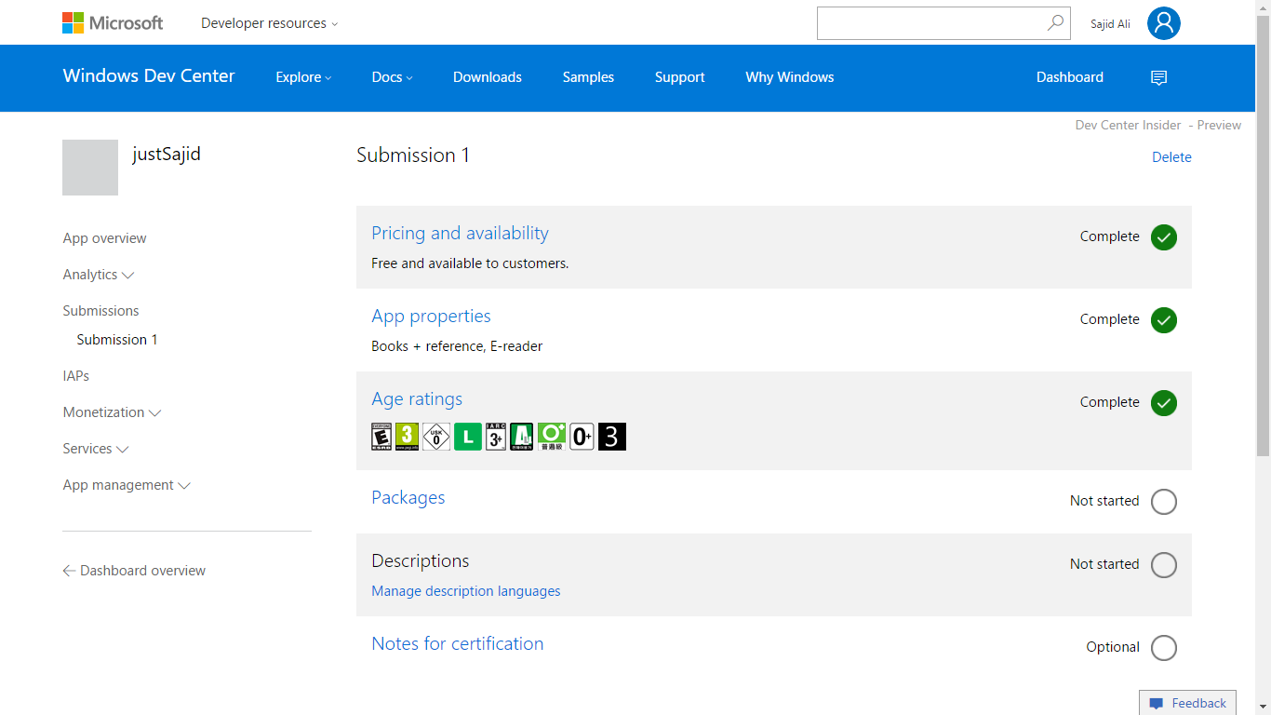Viewport: 1271px width, 715px height.
Task: Click the white 0+ rating icon
Action: click(582, 437)
